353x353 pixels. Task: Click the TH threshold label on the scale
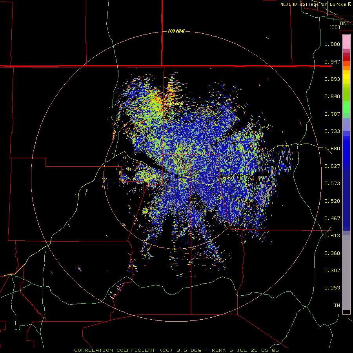(337, 306)
